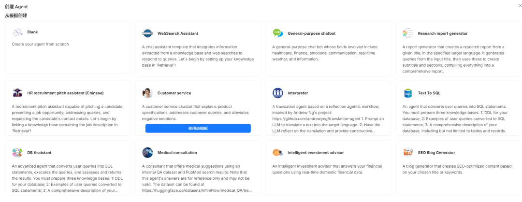Click the DB Assistant icon
The image size is (522, 202).
pos(17,153)
